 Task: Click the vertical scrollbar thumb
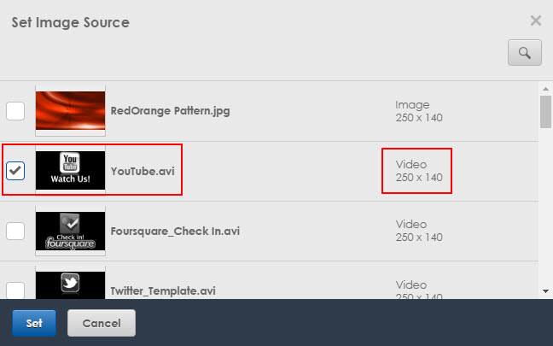(545, 112)
